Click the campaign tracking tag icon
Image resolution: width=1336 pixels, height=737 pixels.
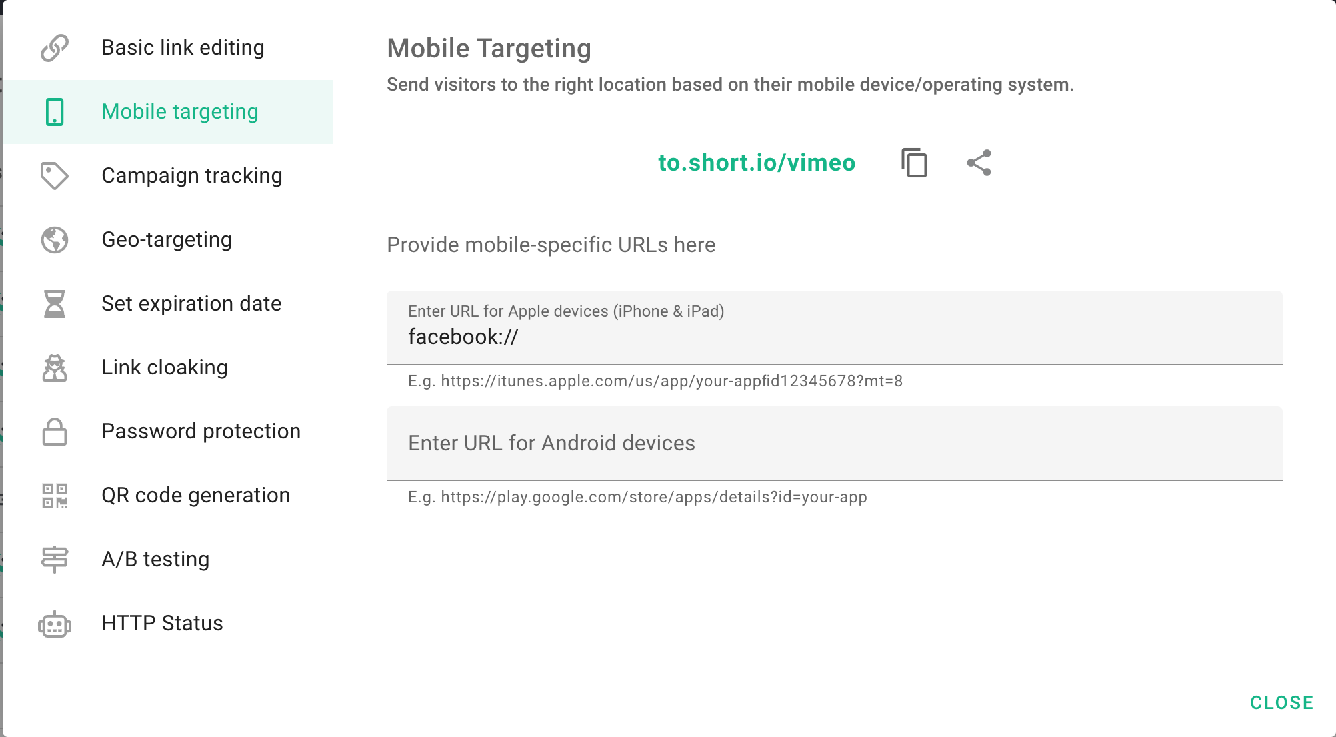tap(55, 176)
